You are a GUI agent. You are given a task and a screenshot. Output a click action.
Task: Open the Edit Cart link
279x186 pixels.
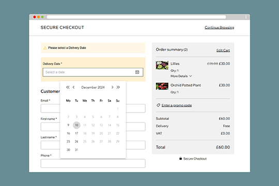point(223,50)
